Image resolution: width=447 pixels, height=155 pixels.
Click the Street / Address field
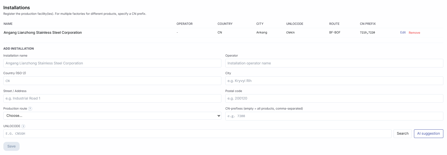click(112, 98)
